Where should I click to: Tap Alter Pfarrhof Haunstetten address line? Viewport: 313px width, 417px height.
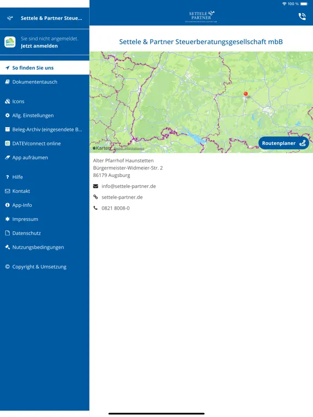click(x=123, y=161)
